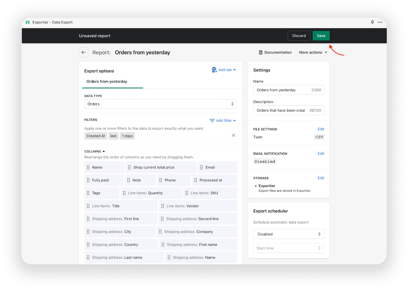Open the three-dot more options menu
Screen dimensions: 408x289
pyautogui.click(x=380, y=22)
